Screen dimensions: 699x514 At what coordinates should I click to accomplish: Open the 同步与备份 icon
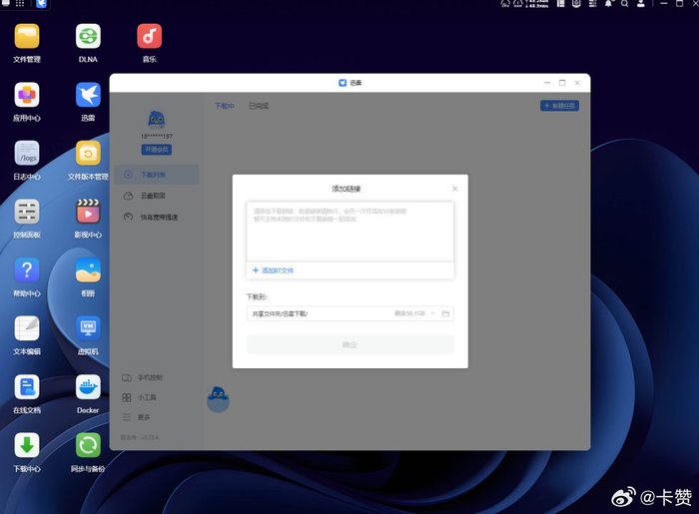88,445
